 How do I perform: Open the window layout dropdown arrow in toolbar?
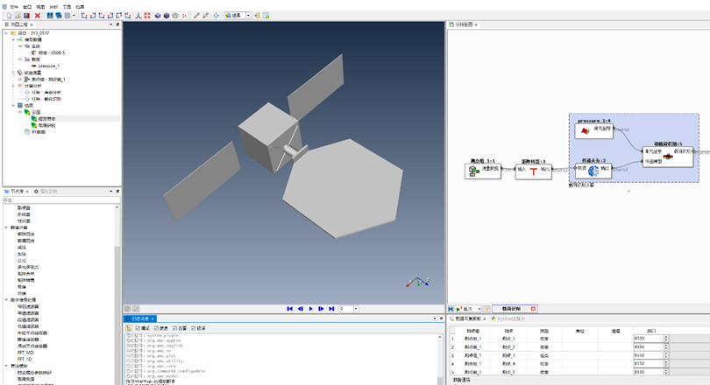point(74,16)
